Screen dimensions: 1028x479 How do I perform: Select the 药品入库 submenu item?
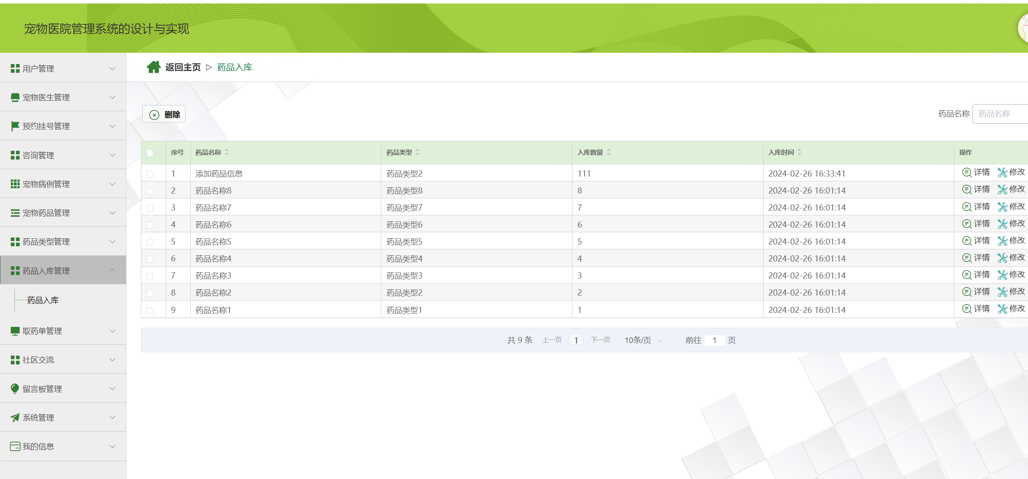43,300
